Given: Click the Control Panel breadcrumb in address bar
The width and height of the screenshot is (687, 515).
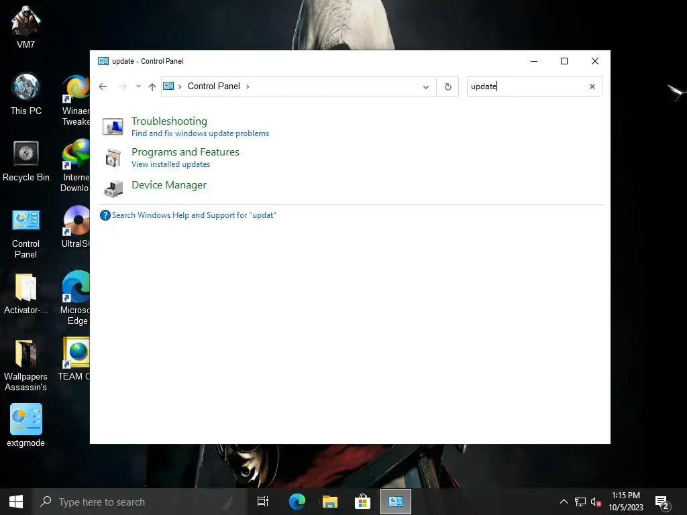Looking at the screenshot, I should 214,87.
